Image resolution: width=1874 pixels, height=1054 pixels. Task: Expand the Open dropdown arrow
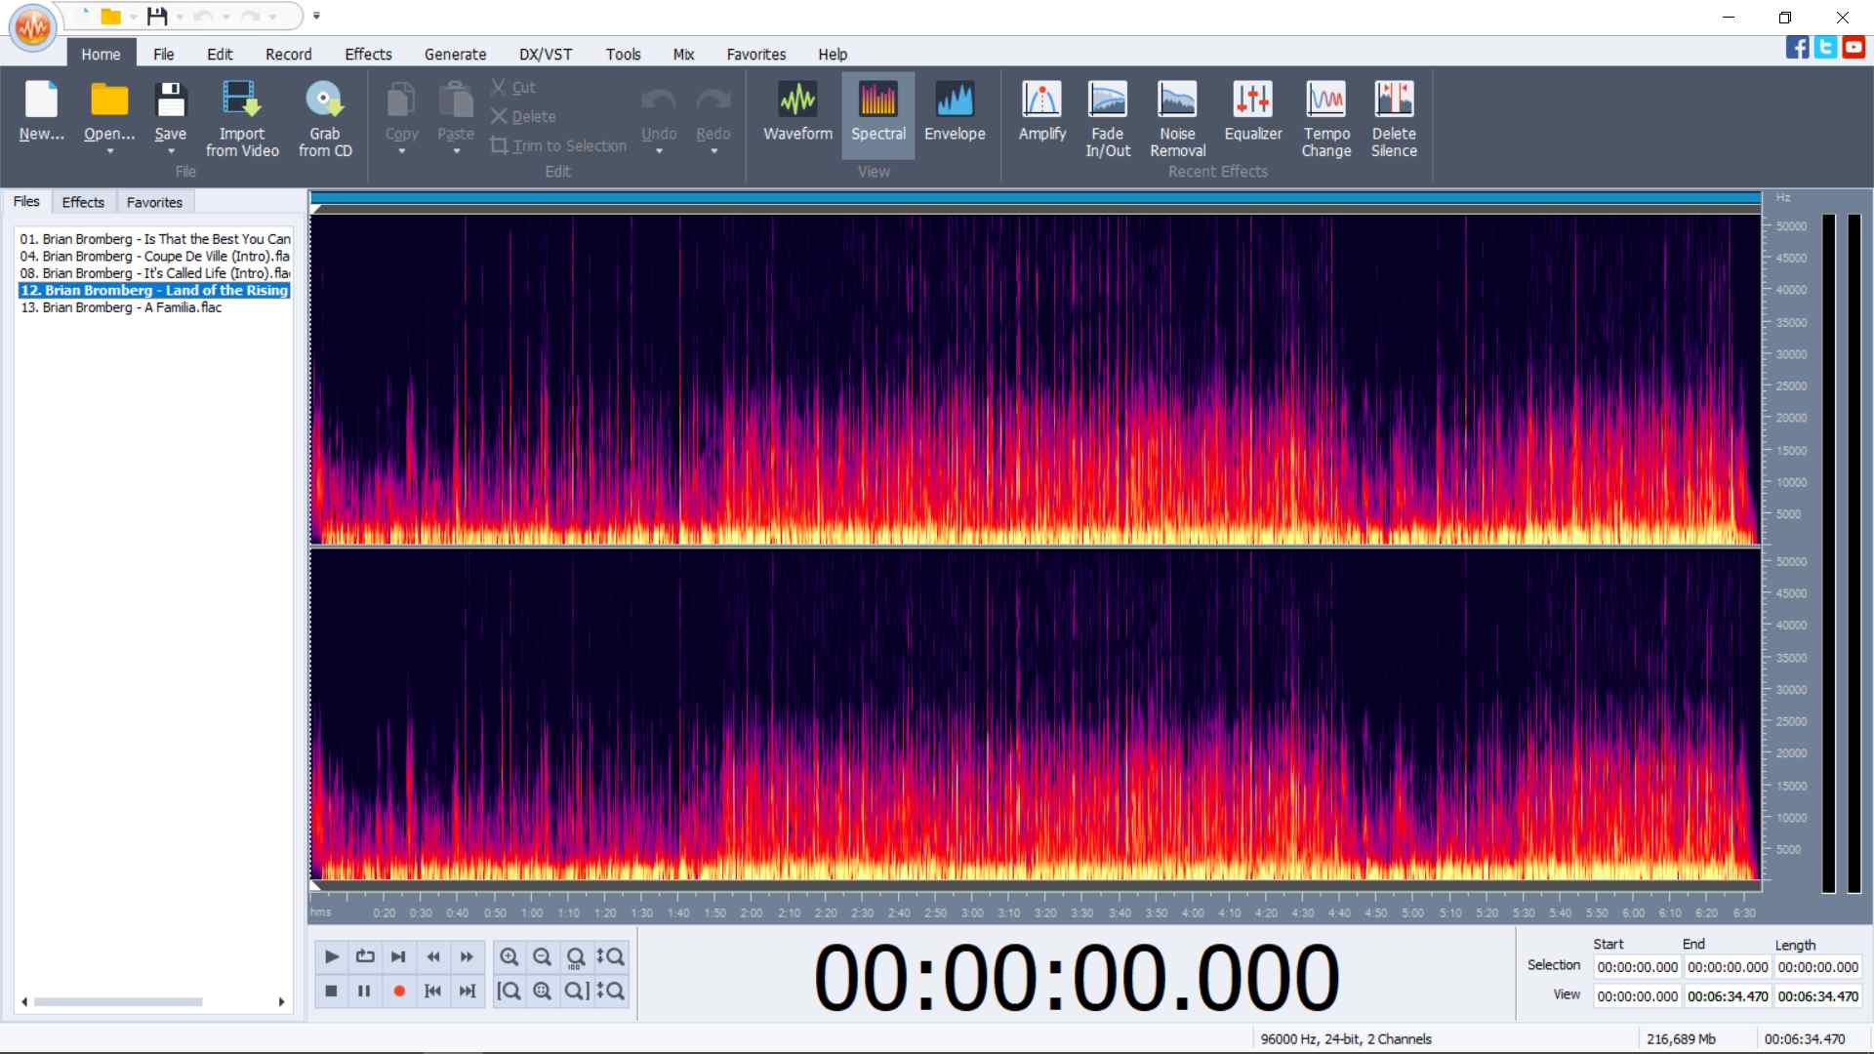coord(109,151)
